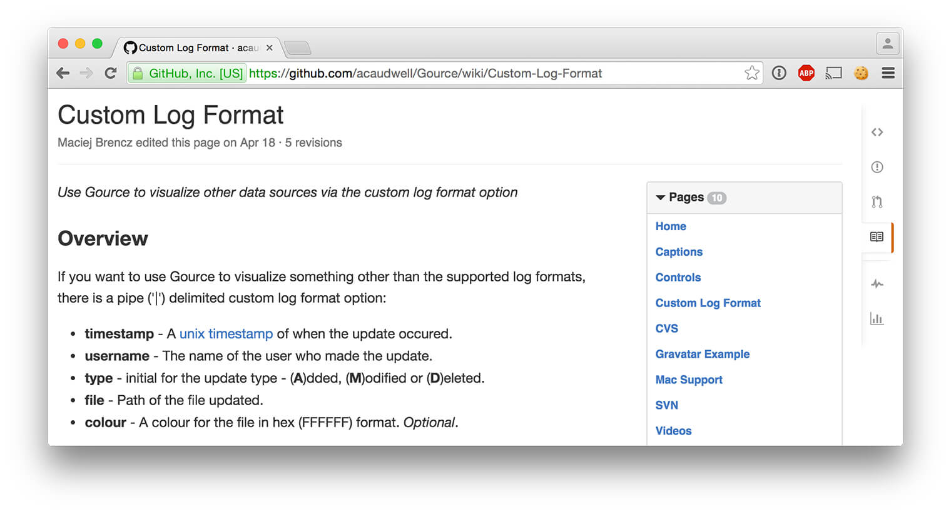Open the Issues icon in sidebar

coord(877,167)
